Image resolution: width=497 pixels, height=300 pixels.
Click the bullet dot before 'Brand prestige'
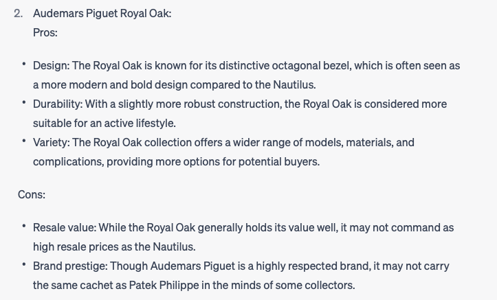click(24, 264)
